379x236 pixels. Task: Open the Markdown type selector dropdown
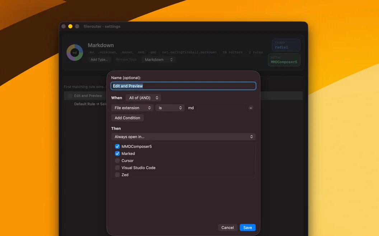[x=159, y=59]
